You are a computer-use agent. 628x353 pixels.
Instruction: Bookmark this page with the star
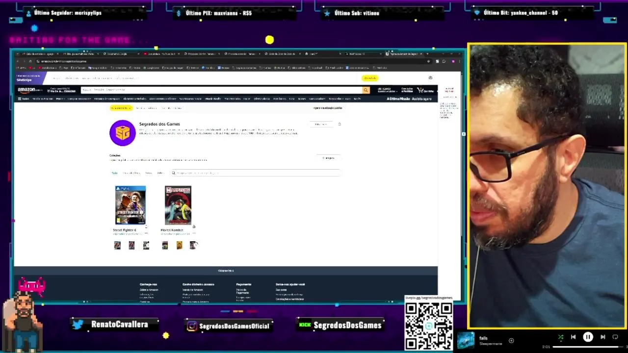tap(428, 61)
